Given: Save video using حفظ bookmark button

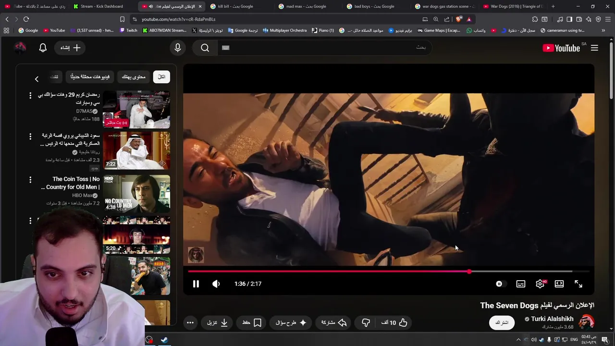Looking at the screenshot, I should pyautogui.click(x=252, y=322).
